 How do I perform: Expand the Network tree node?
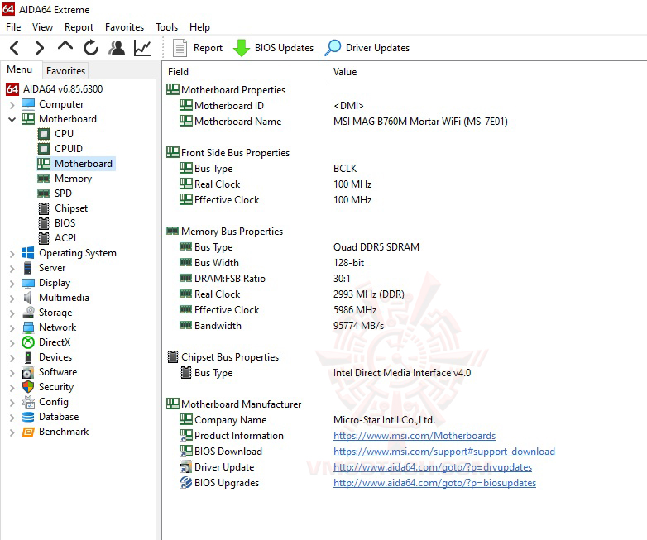coord(12,328)
